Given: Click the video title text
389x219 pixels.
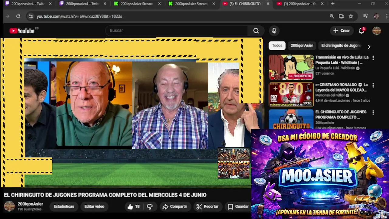Looking at the screenshot, I should 105,195.
